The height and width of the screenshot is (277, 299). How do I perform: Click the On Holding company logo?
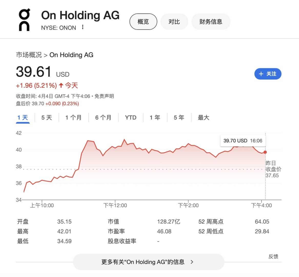[x=24, y=20]
